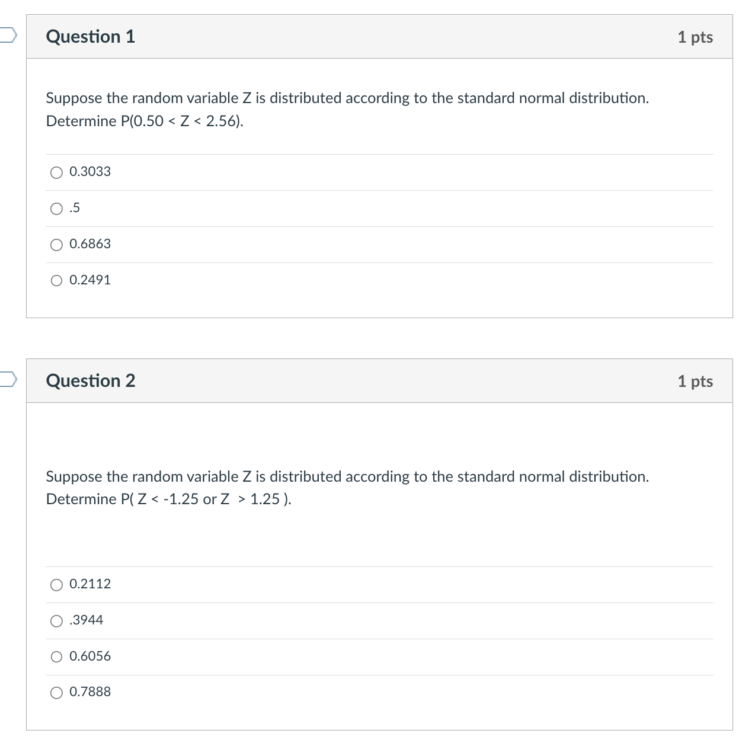Select the 0.7888 answer option
The image size is (755, 756).
pos(56,691)
